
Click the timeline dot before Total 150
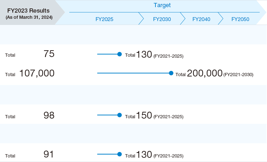120,115
